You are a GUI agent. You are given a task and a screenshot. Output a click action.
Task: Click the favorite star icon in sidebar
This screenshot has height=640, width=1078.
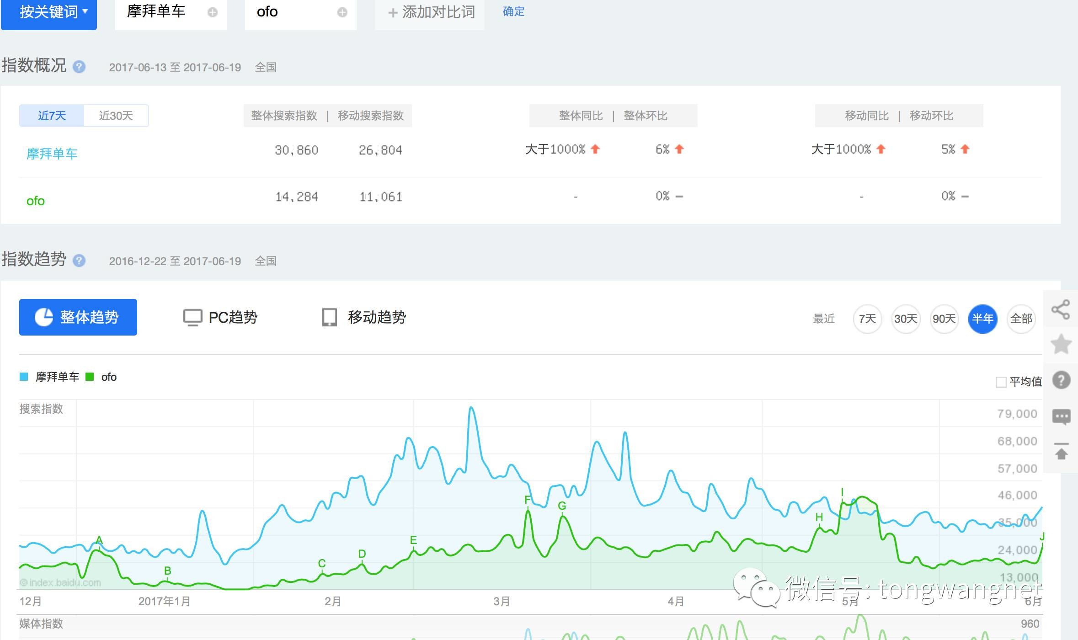click(1061, 344)
